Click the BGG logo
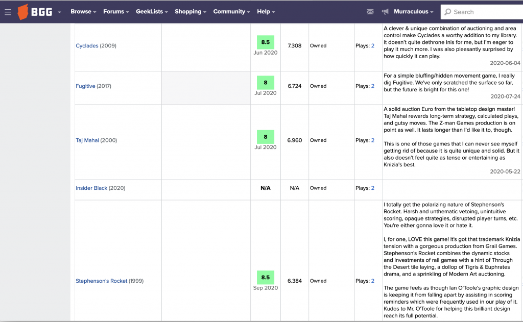523x322 pixels. coord(35,12)
